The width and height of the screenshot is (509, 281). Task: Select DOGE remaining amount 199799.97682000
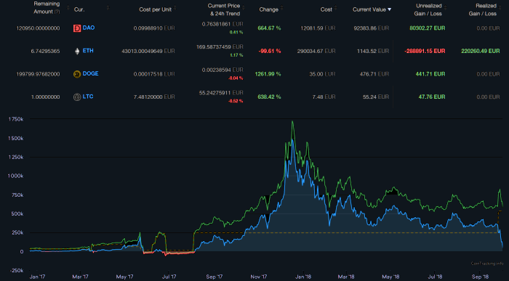tap(38, 74)
